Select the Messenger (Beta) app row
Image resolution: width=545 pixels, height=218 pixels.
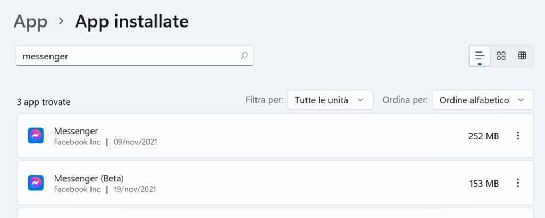click(266, 183)
